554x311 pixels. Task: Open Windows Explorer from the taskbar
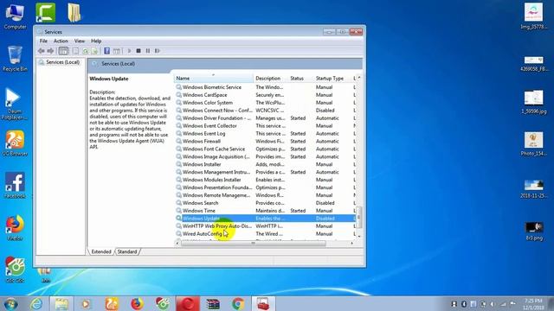pyautogui.click(x=61, y=304)
